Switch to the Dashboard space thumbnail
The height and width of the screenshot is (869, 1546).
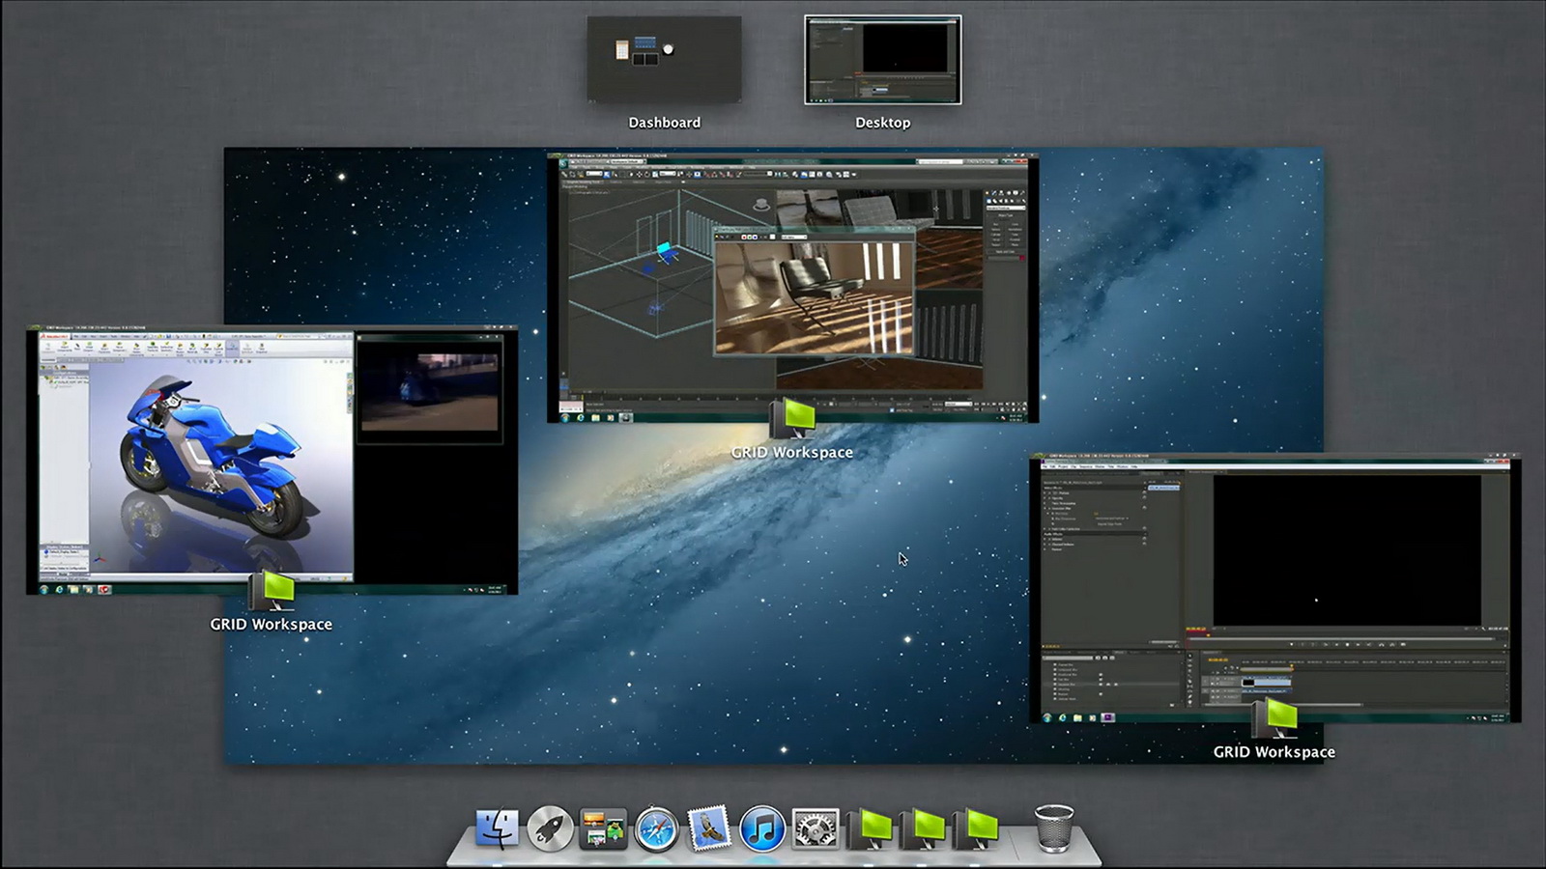click(x=664, y=60)
